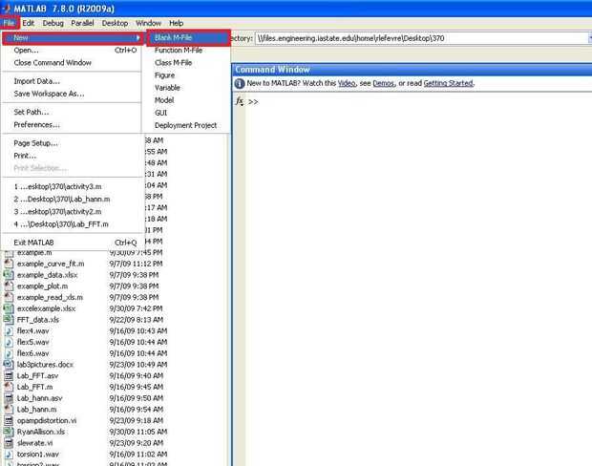Click the blue info icon in Command Window
Screen dimensions: 592x466
(x=240, y=83)
